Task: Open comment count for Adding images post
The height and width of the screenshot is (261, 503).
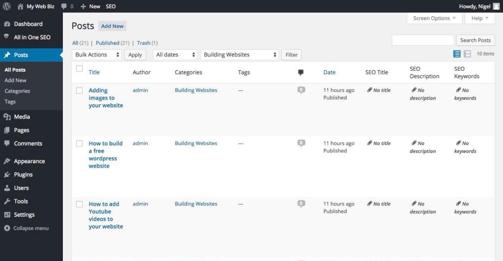Action: (301, 90)
